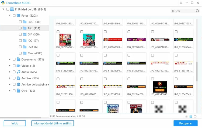Tick the ICO (27) checkbox
The height and width of the screenshot is (128, 202).
click(x=20, y=41)
